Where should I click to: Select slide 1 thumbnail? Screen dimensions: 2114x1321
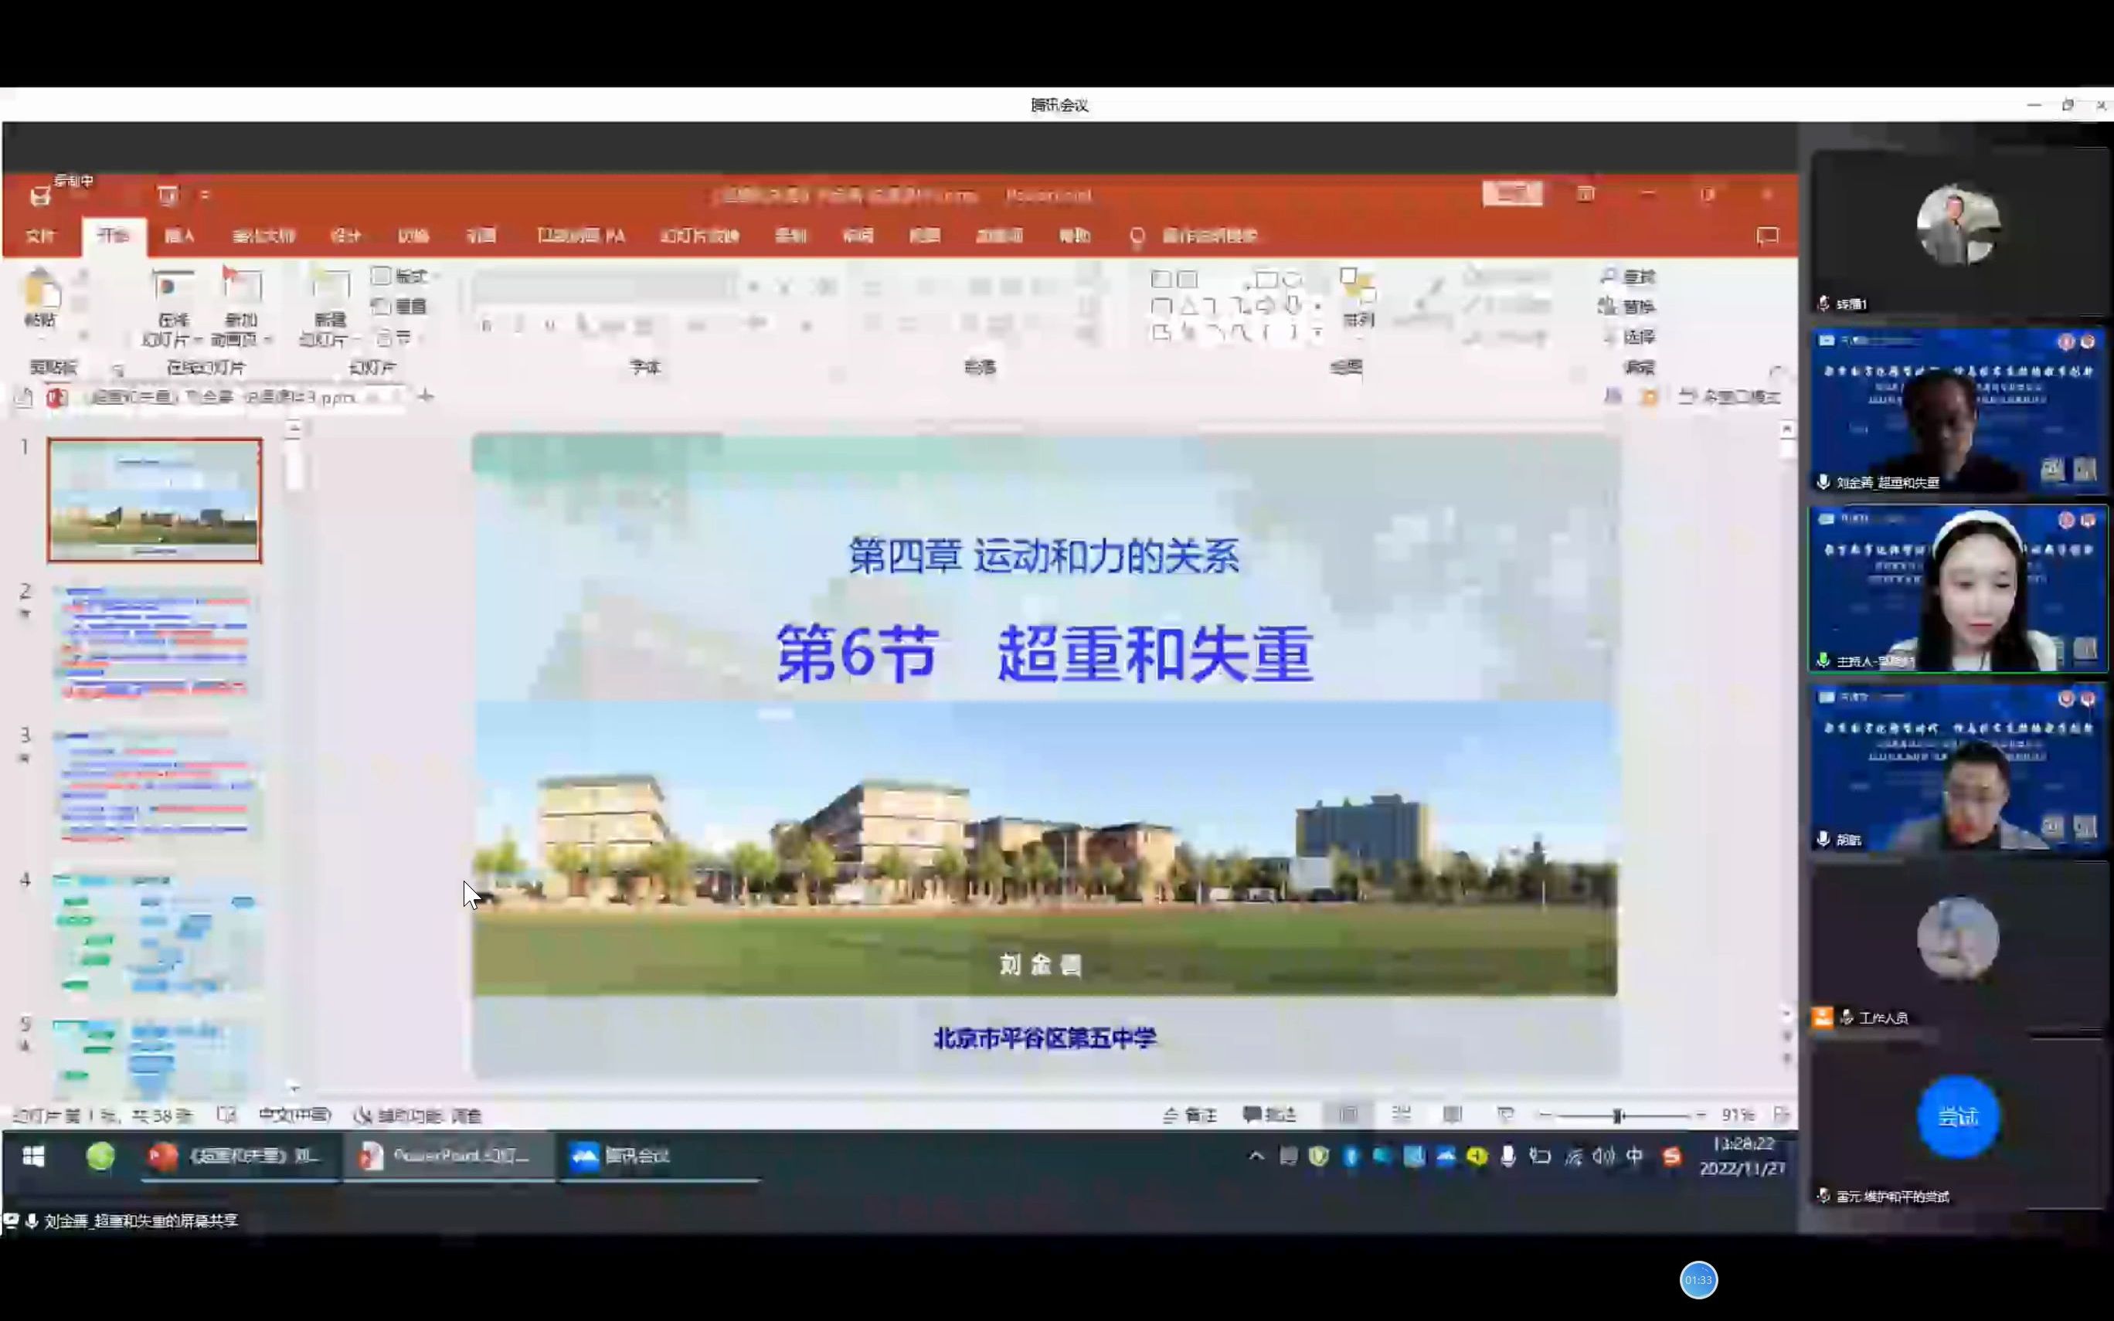click(x=155, y=500)
